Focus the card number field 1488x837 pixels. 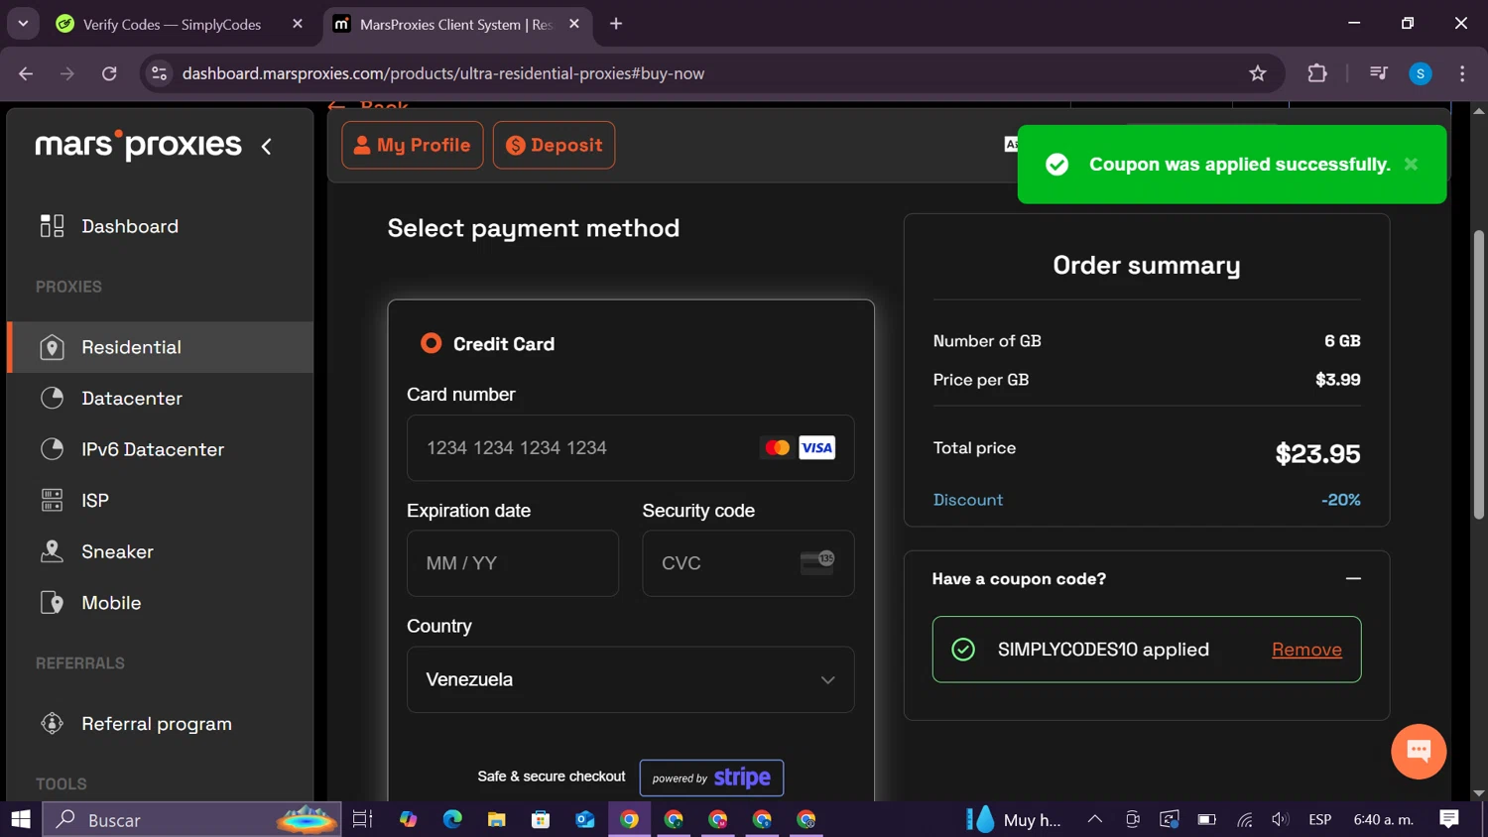[x=630, y=448]
